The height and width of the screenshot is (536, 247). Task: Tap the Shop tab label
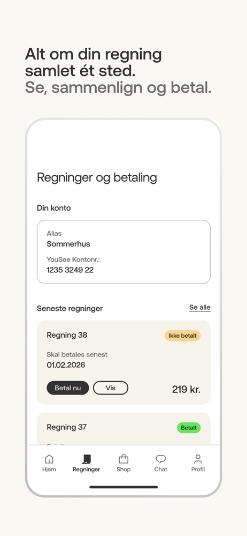[x=124, y=470]
